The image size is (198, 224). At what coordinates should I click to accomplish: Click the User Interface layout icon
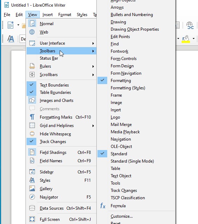tap(32, 43)
